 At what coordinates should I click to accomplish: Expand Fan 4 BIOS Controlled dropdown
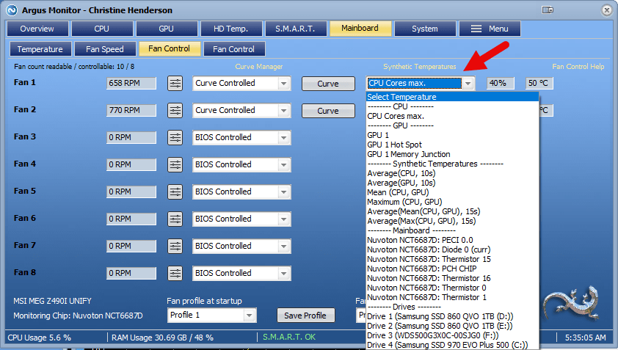[x=284, y=165]
